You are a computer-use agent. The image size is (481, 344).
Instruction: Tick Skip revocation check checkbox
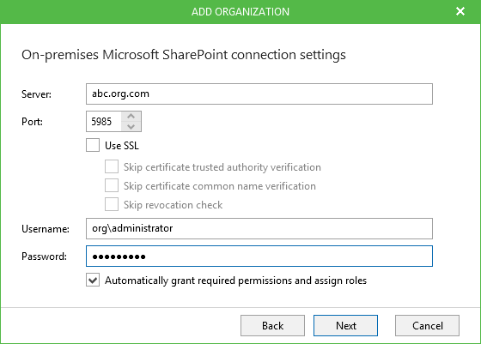112,205
